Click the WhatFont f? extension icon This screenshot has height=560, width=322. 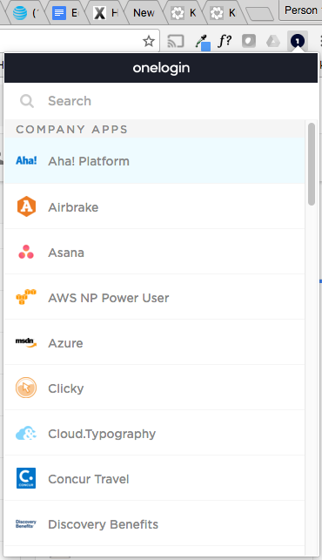click(x=225, y=41)
